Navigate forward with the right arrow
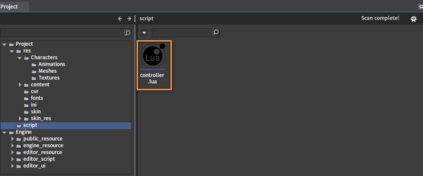The image size is (423, 176). pos(129,19)
